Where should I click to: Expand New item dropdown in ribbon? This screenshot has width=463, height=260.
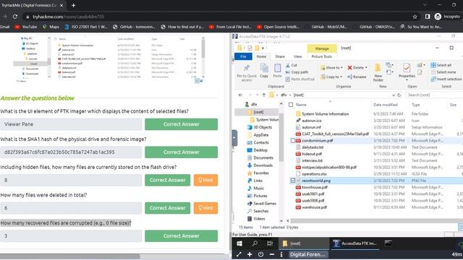coord(389,65)
